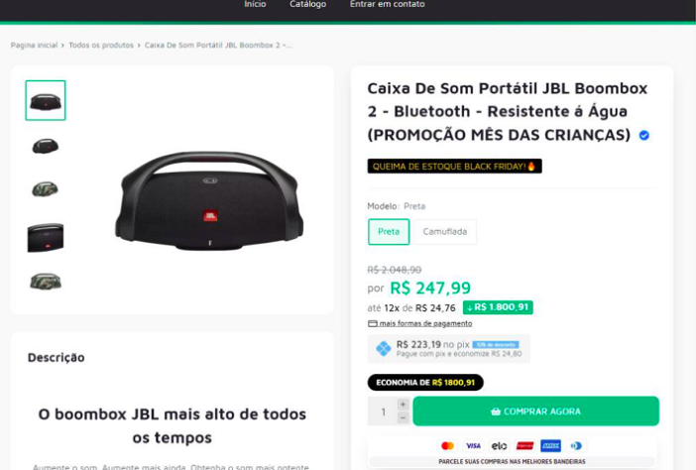Screen dimensions: 696x470
Task: Click the Mastercard payment icon
Action: [x=447, y=445]
